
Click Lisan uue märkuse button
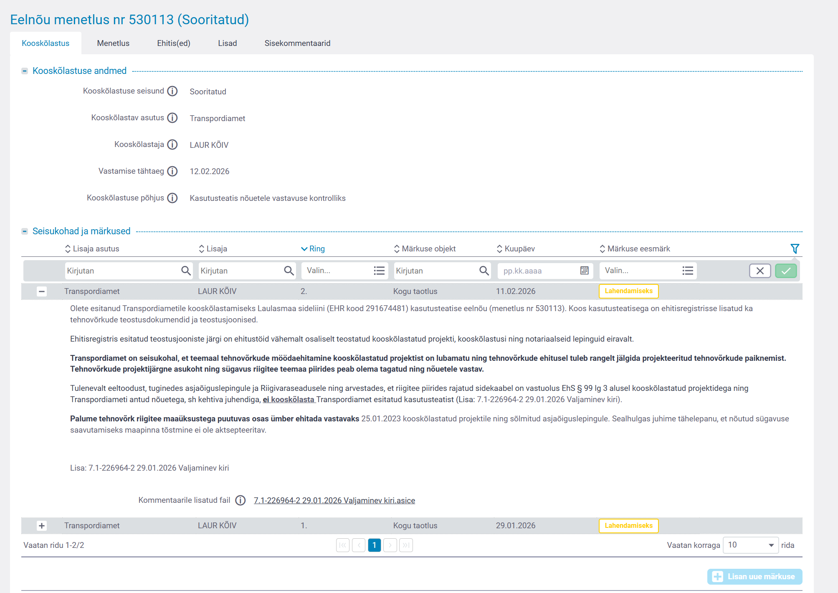754,577
